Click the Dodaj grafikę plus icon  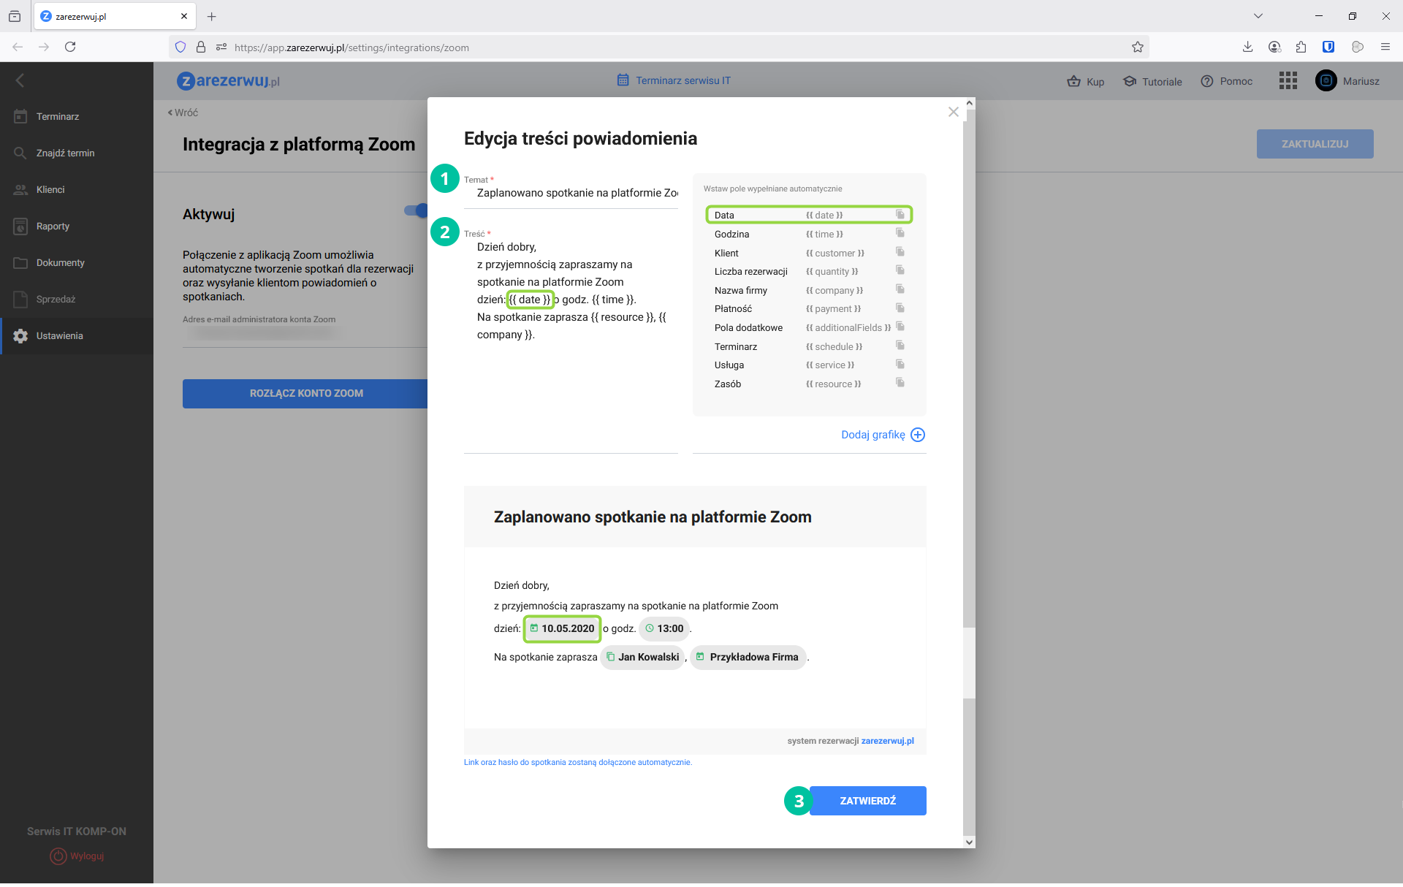(918, 435)
